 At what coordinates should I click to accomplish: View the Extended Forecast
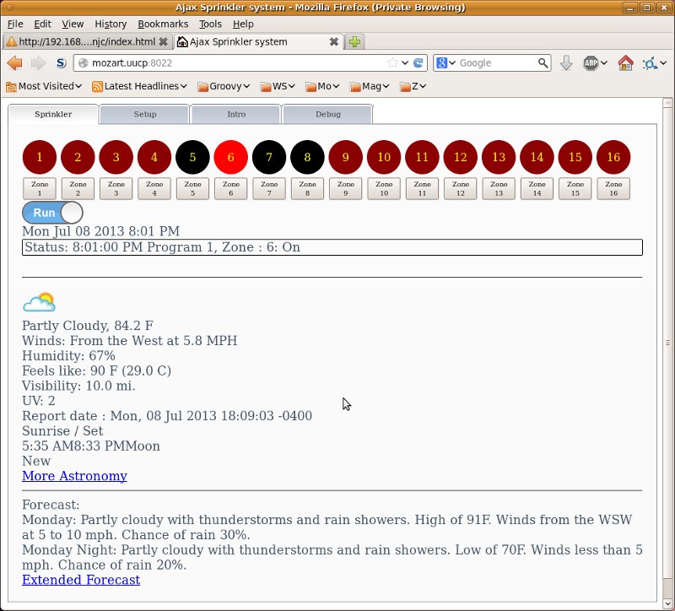80,580
